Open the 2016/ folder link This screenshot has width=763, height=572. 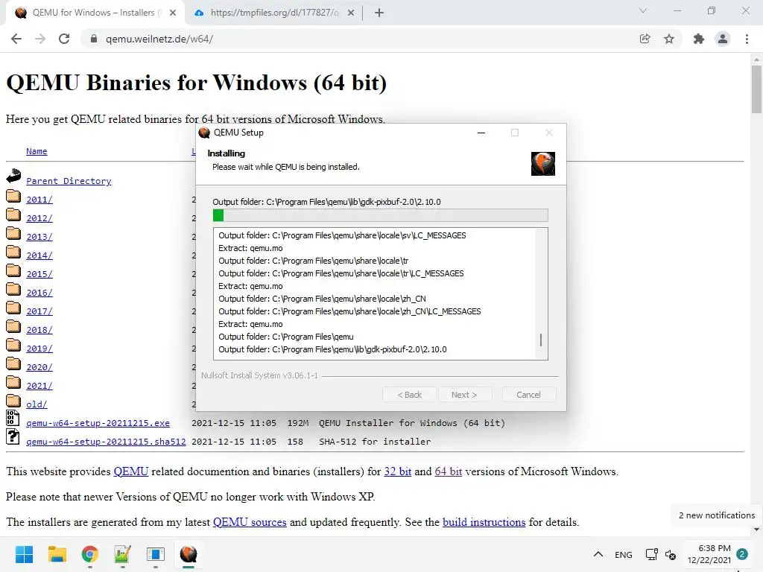[39, 293]
